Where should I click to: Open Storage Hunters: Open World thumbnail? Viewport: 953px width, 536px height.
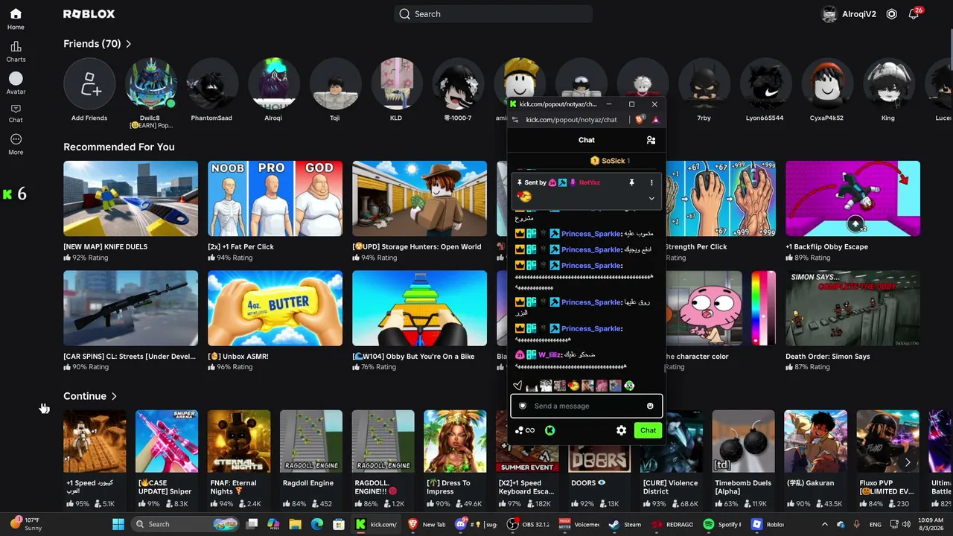coord(419,198)
